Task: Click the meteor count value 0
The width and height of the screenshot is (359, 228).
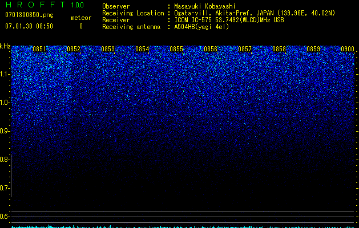Action: click(x=81, y=26)
